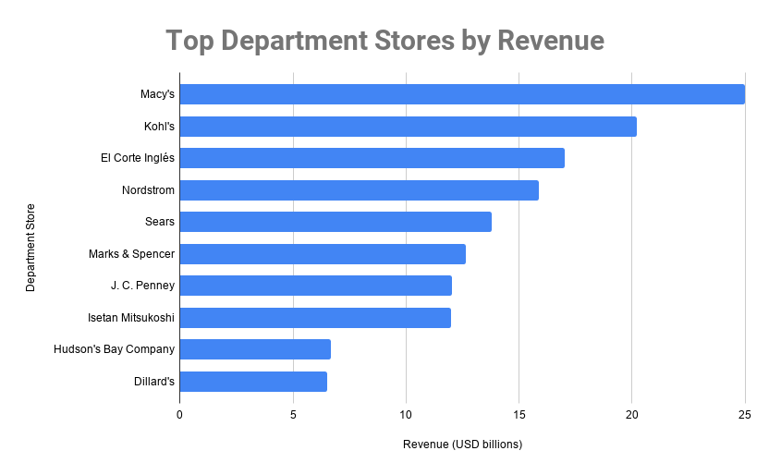Select the Sears bar
This screenshot has height=475, width=769.
[x=335, y=222]
